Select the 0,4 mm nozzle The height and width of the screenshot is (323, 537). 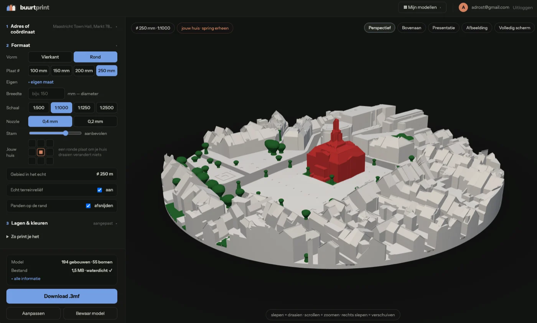(x=50, y=122)
